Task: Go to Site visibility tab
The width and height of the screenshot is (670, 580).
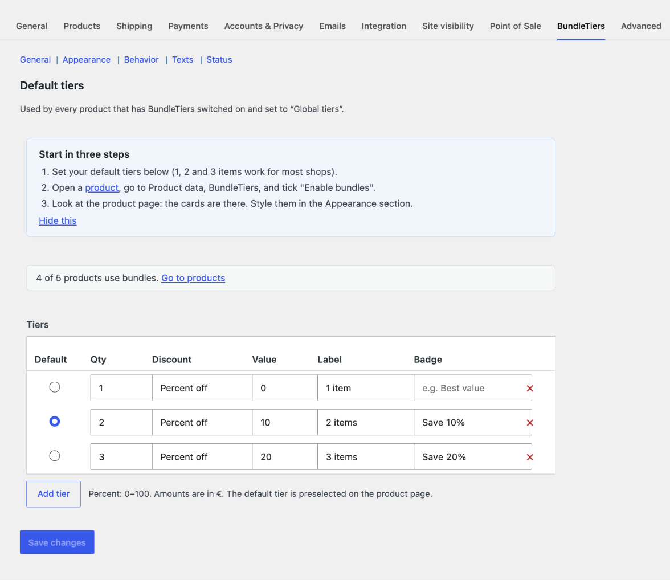Action: 448,26
